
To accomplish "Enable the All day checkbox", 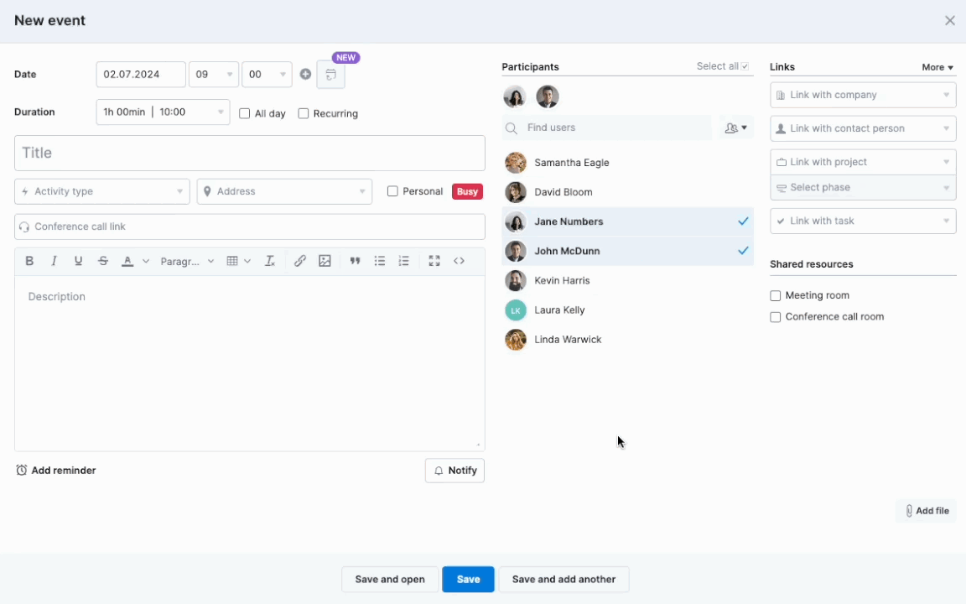I will (x=245, y=113).
